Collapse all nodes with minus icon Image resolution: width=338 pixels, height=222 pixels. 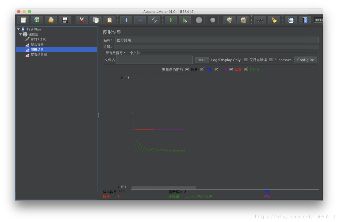(140, 20)
